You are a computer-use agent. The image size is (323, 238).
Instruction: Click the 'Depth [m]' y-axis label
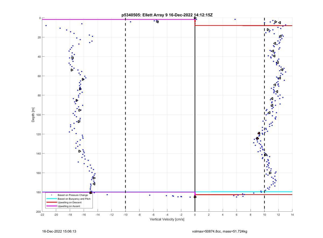point(33,115)
